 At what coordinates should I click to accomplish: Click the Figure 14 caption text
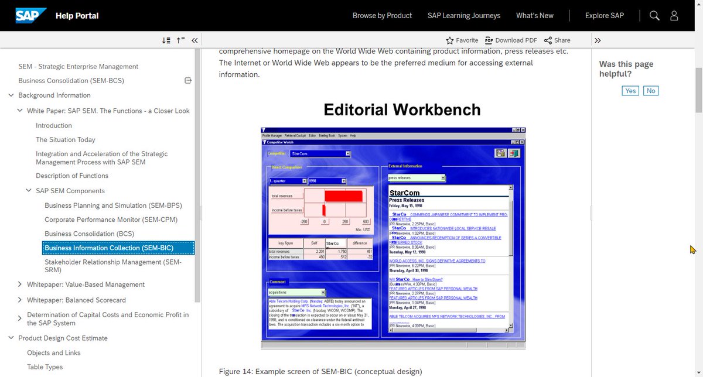pyautogui.click(x=320, y=371)
